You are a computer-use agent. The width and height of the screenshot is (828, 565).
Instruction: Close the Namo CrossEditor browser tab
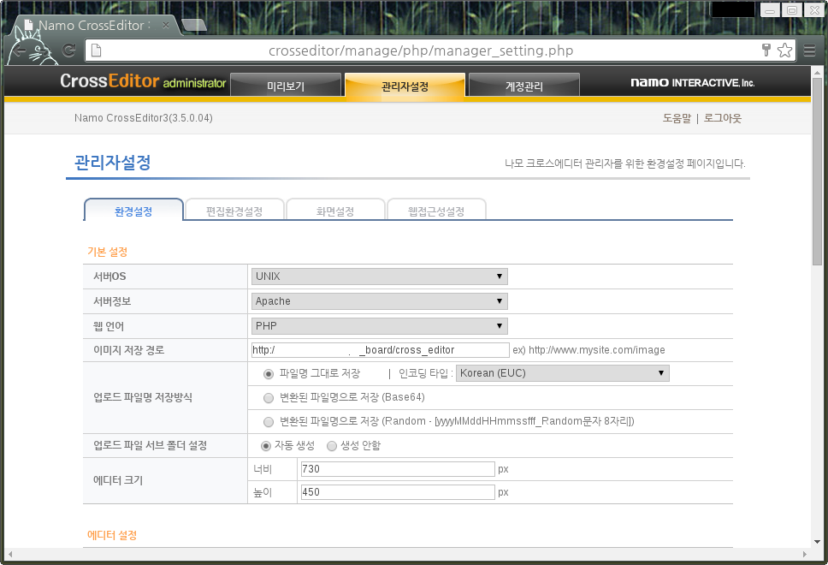tap(166, 25)
